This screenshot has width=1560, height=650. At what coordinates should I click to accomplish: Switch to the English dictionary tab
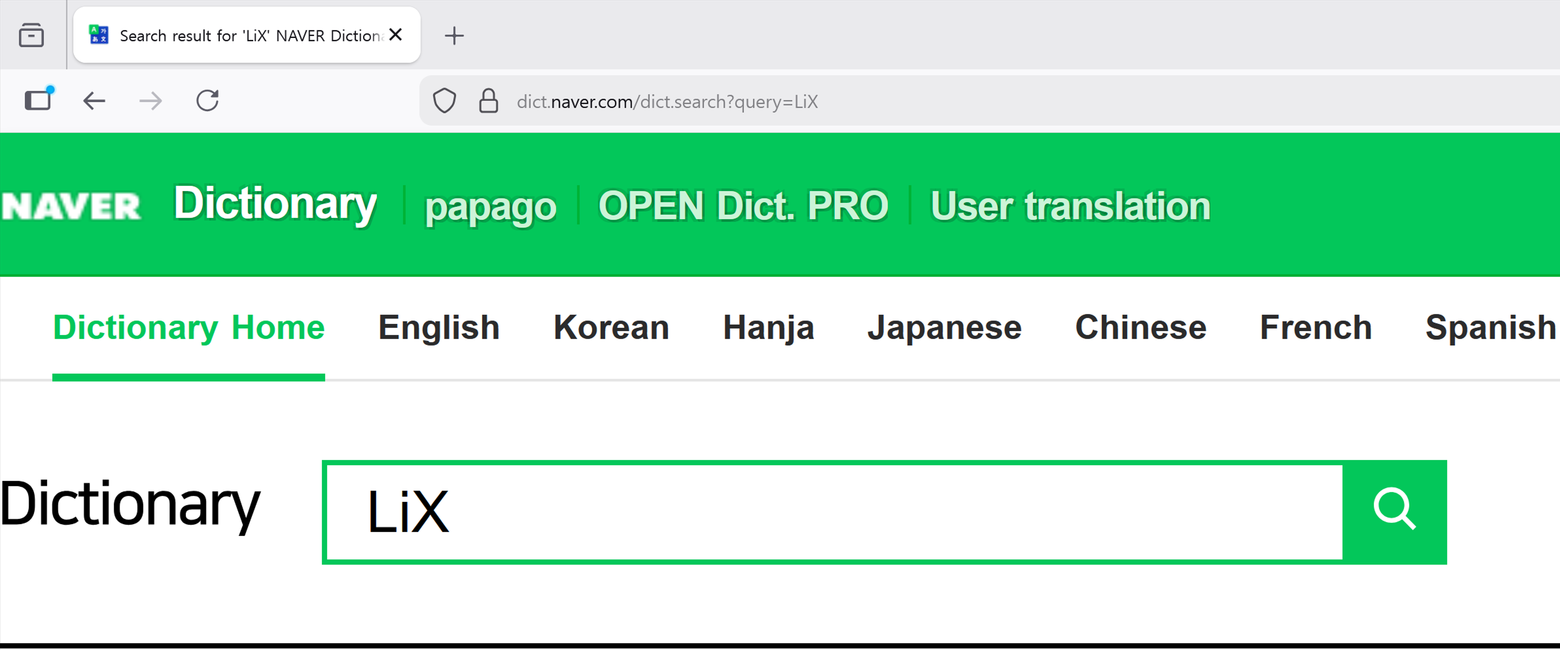coord(438,328)
